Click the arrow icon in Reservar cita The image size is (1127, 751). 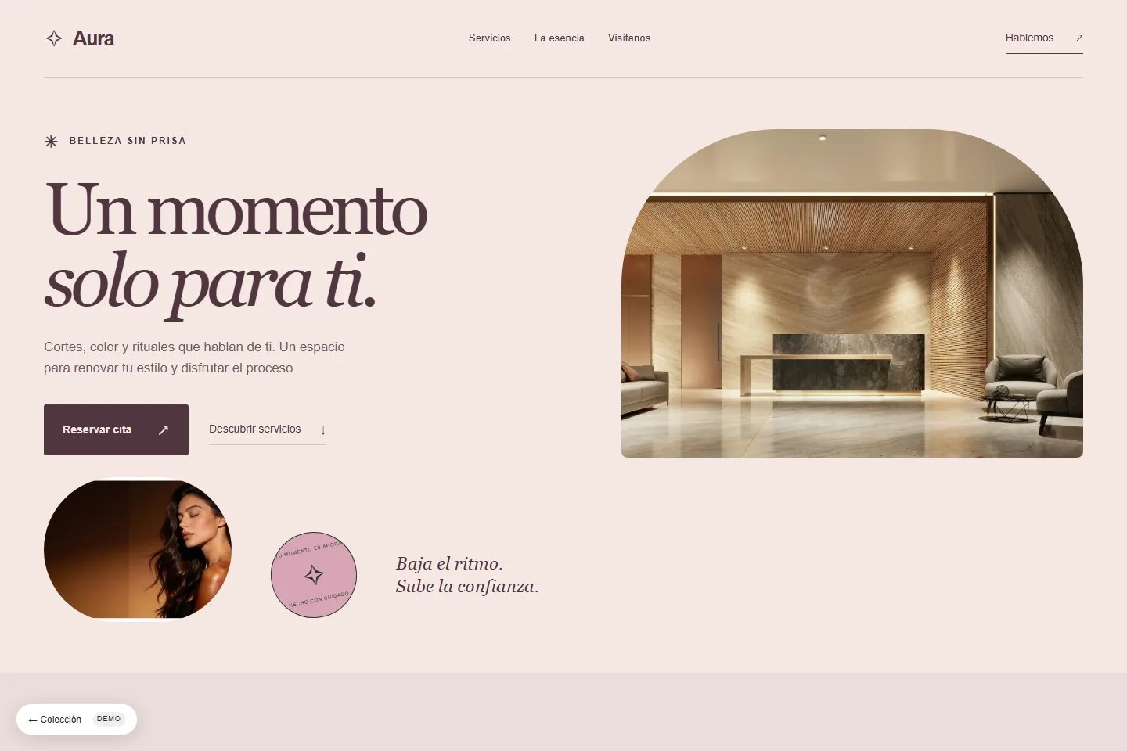(x=164, y=429)
